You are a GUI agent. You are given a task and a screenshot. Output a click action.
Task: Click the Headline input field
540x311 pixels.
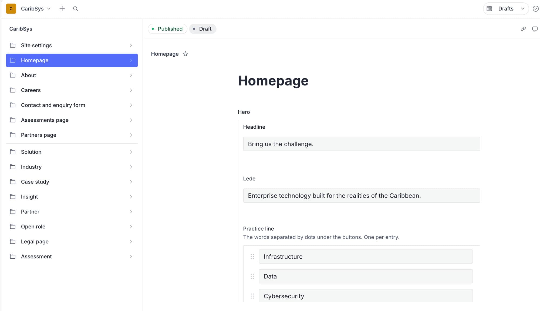click(362, 144)
